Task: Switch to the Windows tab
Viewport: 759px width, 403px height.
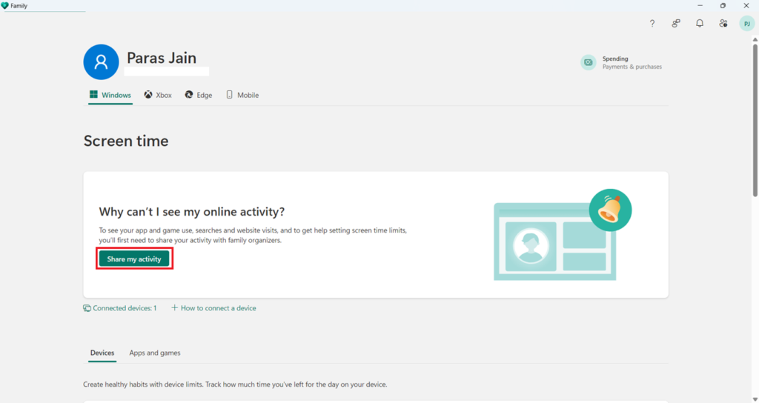Action: point(110,95)
